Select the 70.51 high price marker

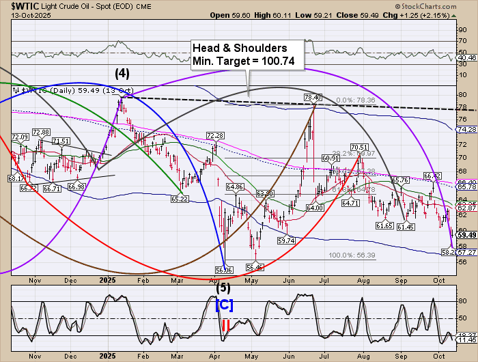[359, 147]
